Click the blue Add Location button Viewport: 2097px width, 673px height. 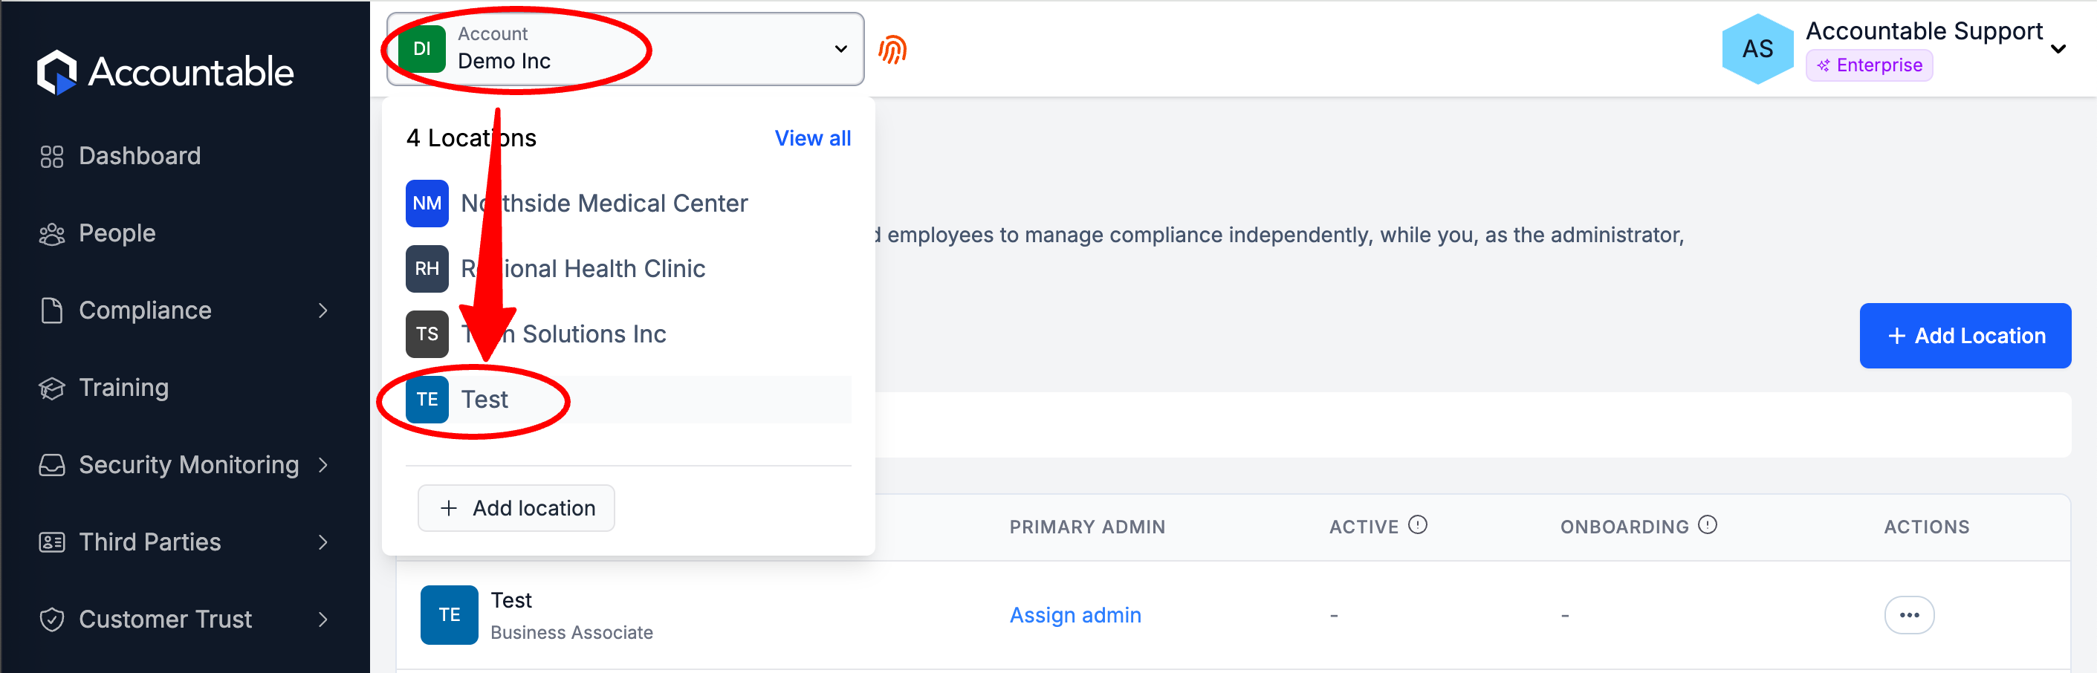1964,335
